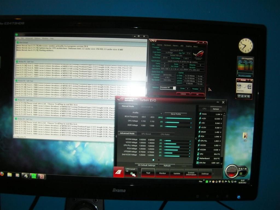Click OK in CPU-Z
Screen dimensions: 280x210
coord(197,94)
